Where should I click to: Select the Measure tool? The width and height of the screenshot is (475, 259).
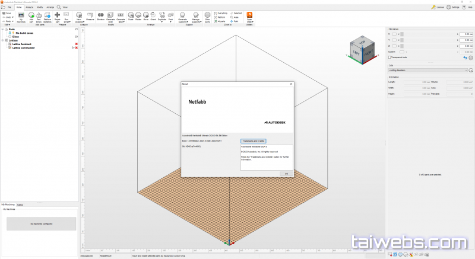[x=90, y=15]
